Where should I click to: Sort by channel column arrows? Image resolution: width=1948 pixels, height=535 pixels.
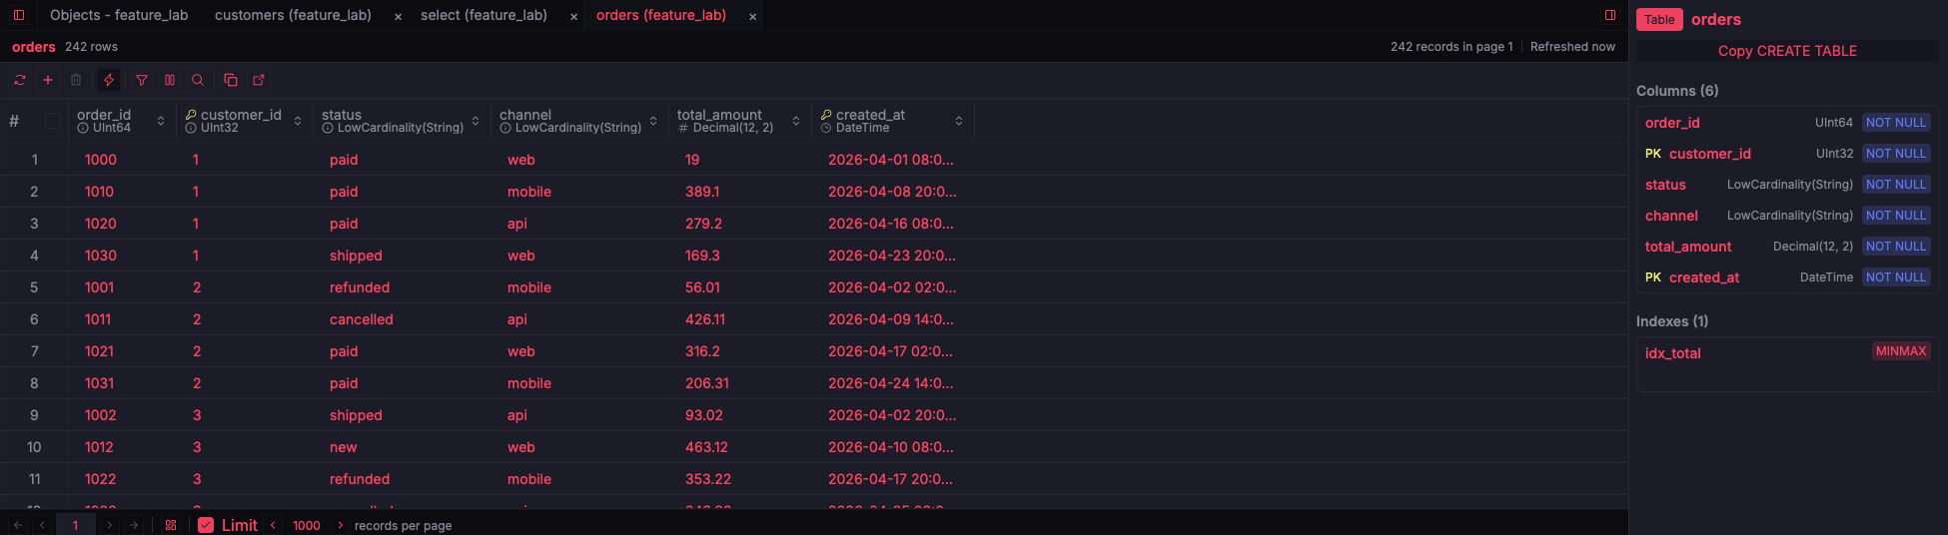[653, 121]
